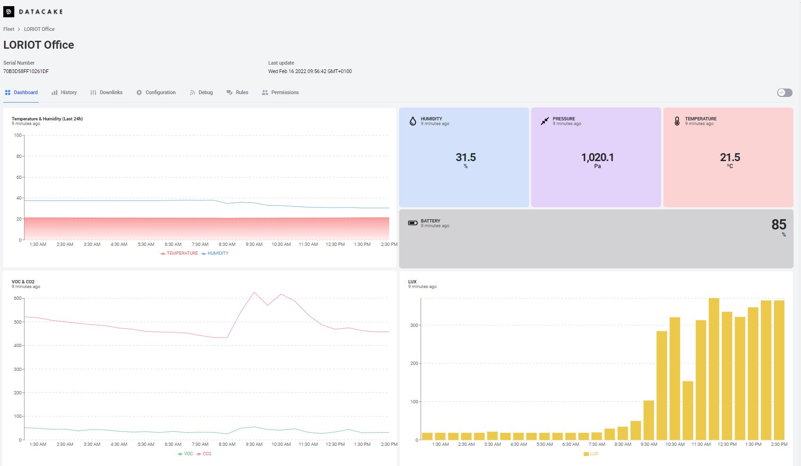The image size is (801, 466).
Task: Click the 9:30 AM LUX bar
Action: [x=648, y=420]
